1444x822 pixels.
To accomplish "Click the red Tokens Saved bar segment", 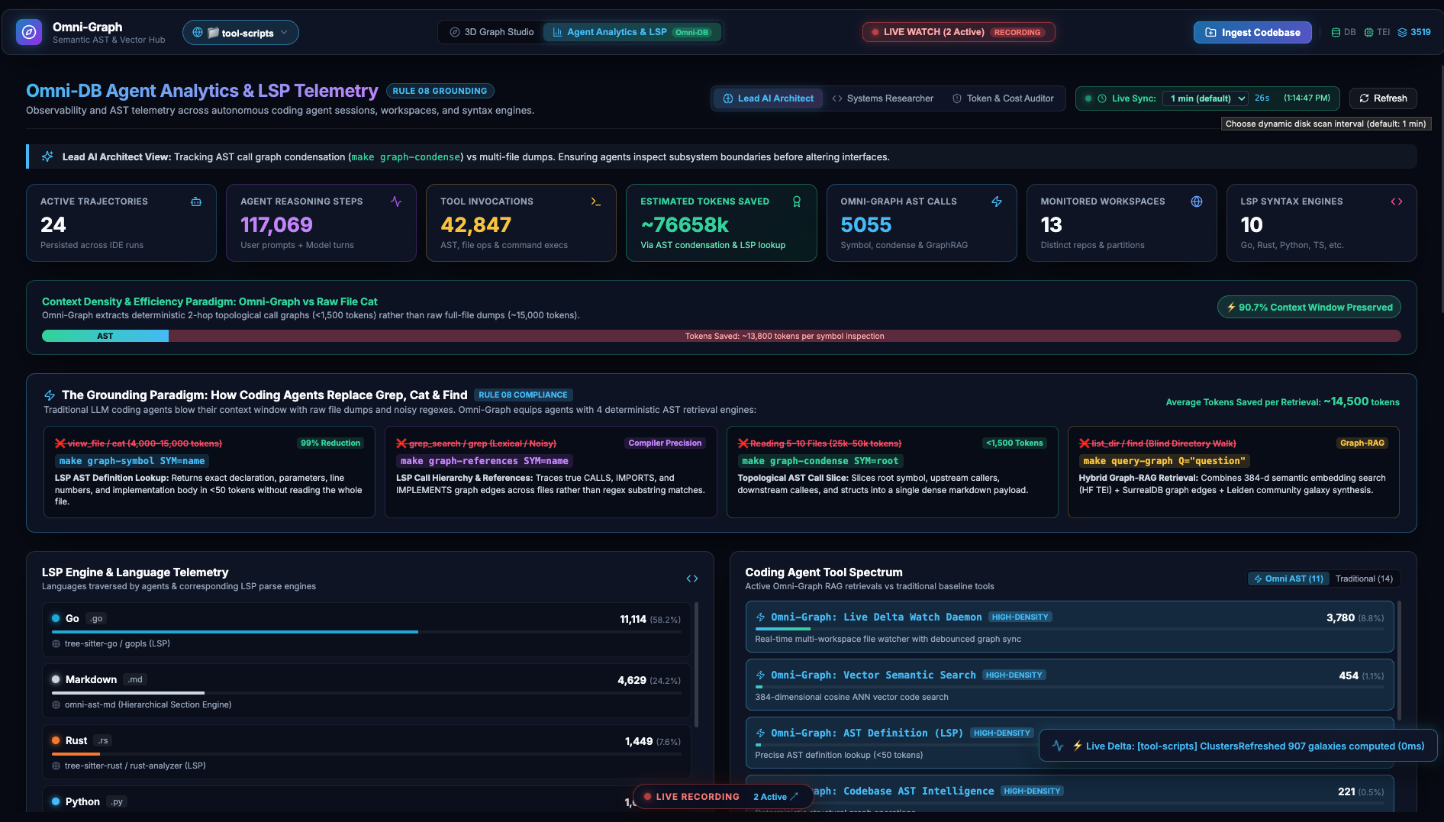I will pos(785,336).
